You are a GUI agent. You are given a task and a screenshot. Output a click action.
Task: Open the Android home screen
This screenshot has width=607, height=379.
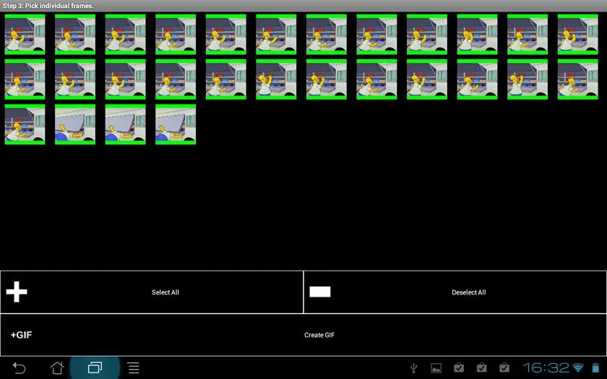click(x=57, y=367)
